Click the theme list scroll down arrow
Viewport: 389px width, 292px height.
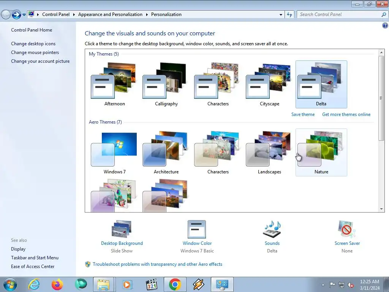point(381,209)
